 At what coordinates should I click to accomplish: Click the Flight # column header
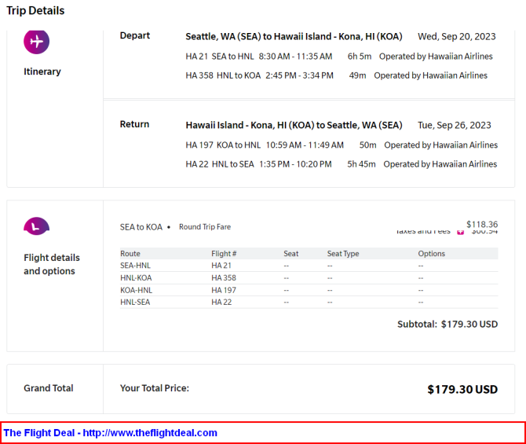(x=224, y=254)
